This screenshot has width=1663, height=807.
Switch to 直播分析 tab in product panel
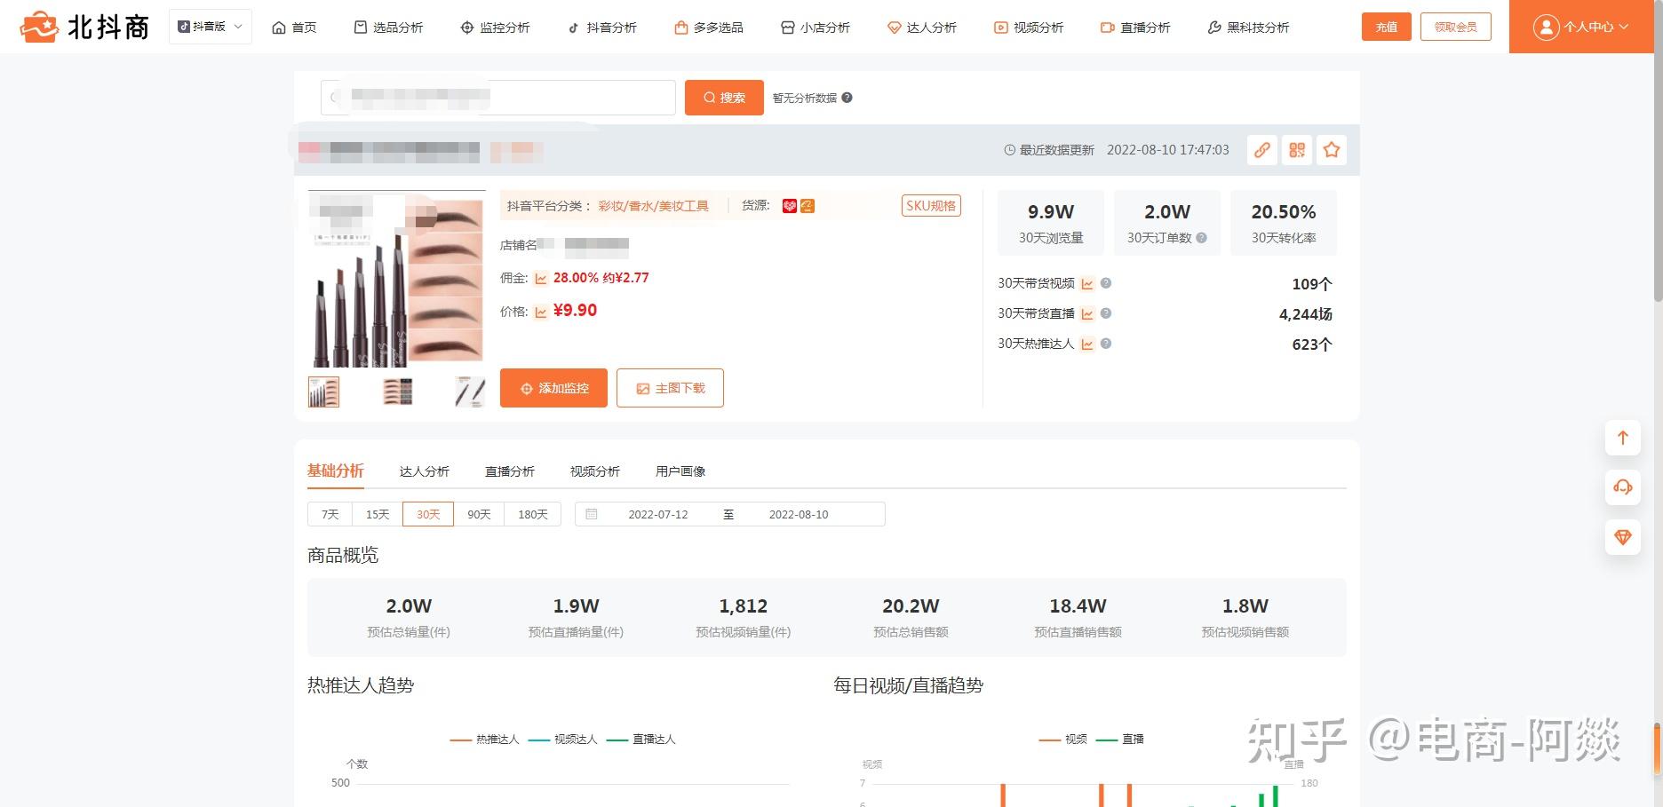[510, 471]
